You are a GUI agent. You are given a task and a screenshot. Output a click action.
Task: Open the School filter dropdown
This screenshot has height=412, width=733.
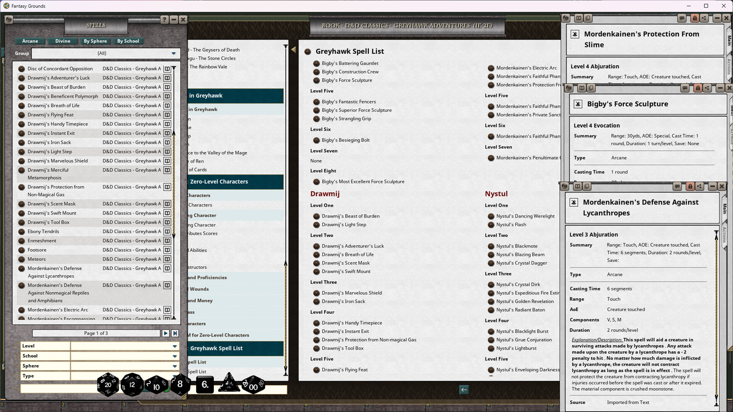click(175, 356)
